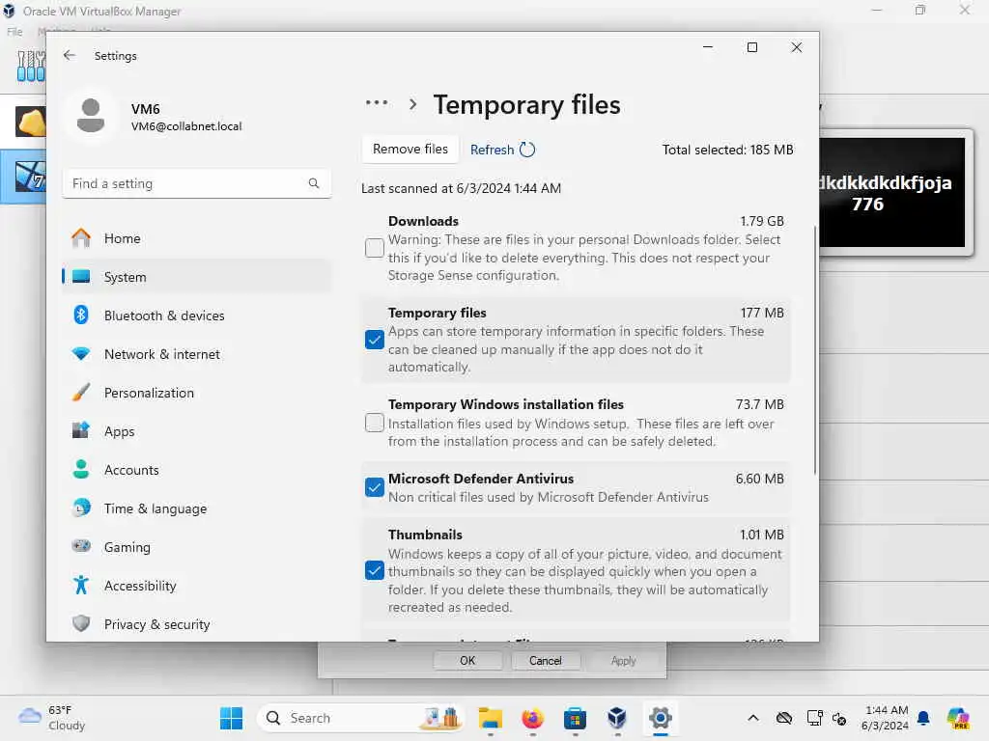Click the circular refresh arrow icon
The width and height of the screenshot is (989, 741).
point(527,150)
